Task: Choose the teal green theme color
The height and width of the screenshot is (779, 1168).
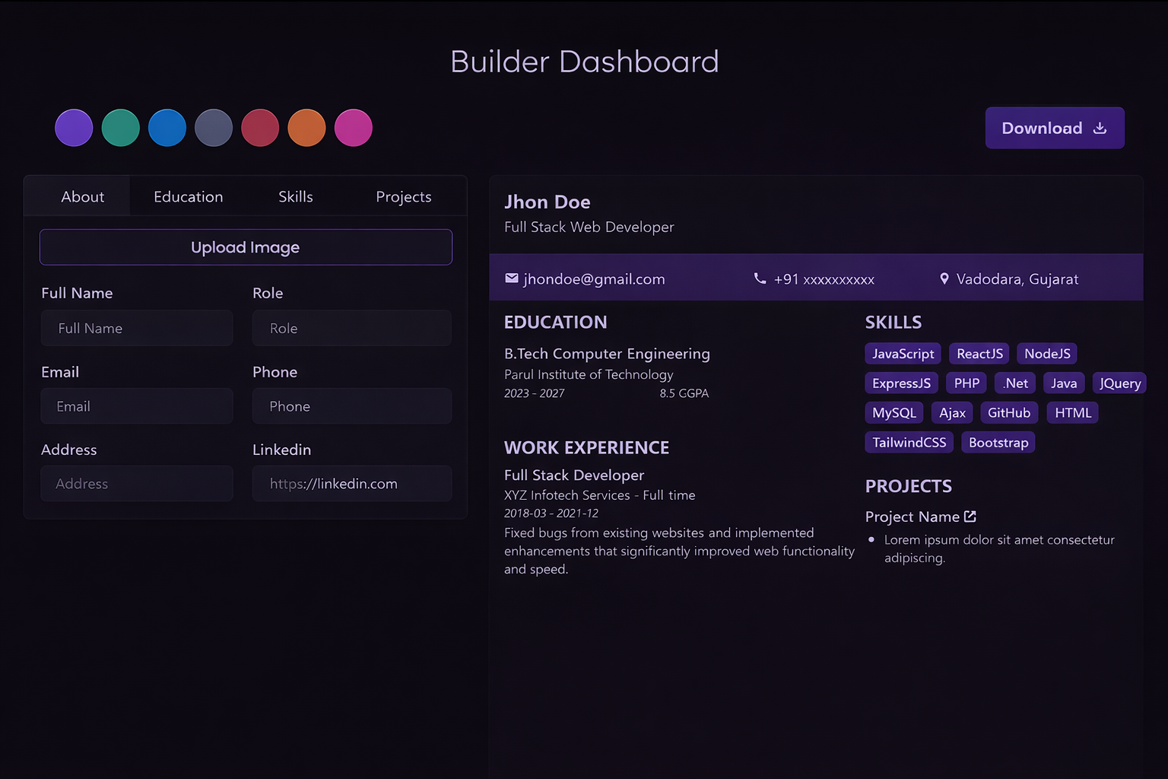Action: 121,128
